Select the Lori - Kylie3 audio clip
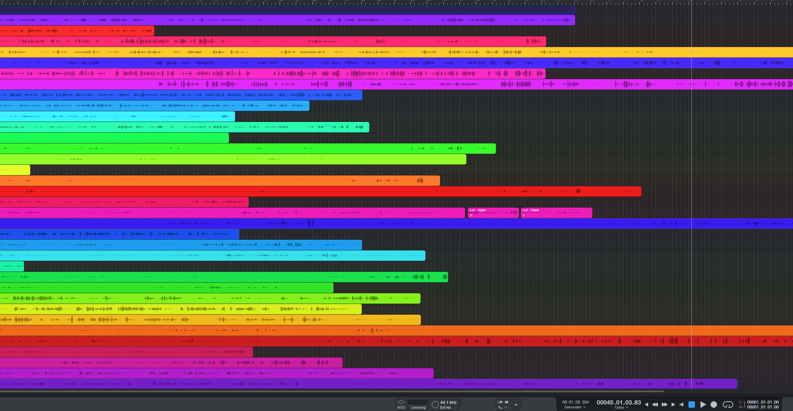This screenshot has height=411, width=793. [x=556, y=213]
